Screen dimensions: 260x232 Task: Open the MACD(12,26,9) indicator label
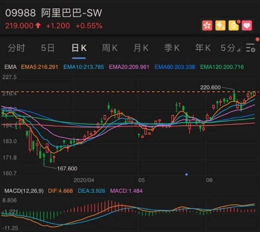(x=24, y=191)
